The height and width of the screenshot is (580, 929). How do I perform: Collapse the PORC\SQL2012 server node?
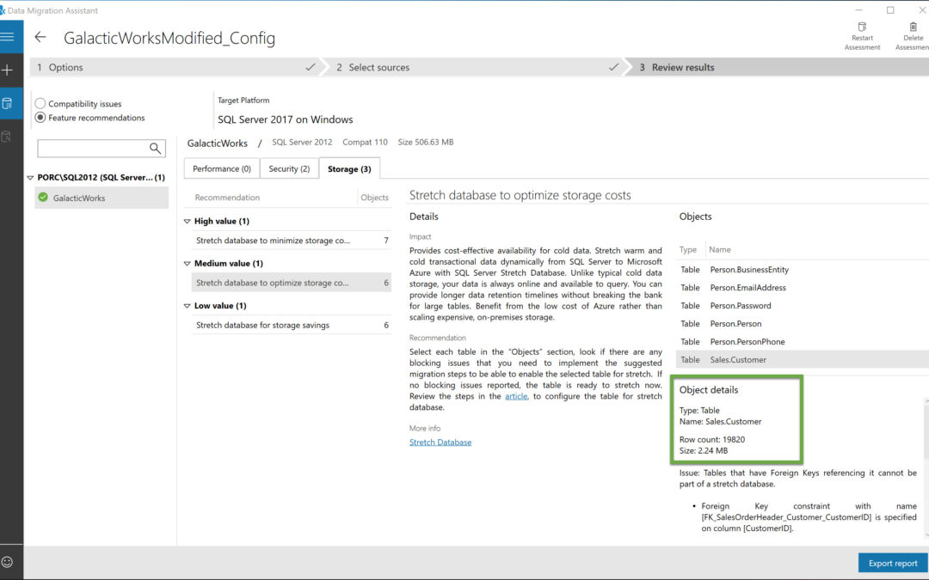point(31,178)
